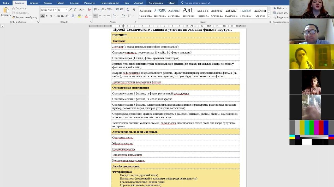
Task: Expand the styles gallery with the More arrow
Action: coord(269,16)
